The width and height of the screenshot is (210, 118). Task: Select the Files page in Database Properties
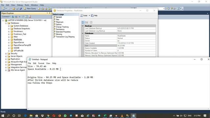tap(57, 19)
